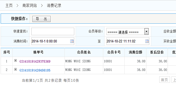This screenshot has width=176, height=111.
Task: Go to 主页 in the breadcrumb
Action: pyautogui.click(x=9, y=5)
